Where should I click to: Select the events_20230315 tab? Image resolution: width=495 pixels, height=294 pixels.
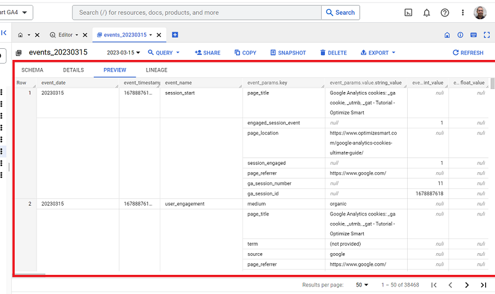[x=122, y=35]
